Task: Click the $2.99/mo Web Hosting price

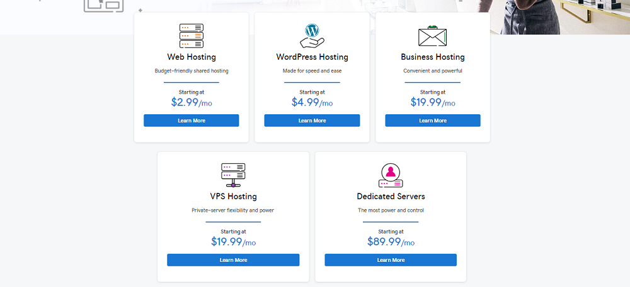Action: coord(192,102)
